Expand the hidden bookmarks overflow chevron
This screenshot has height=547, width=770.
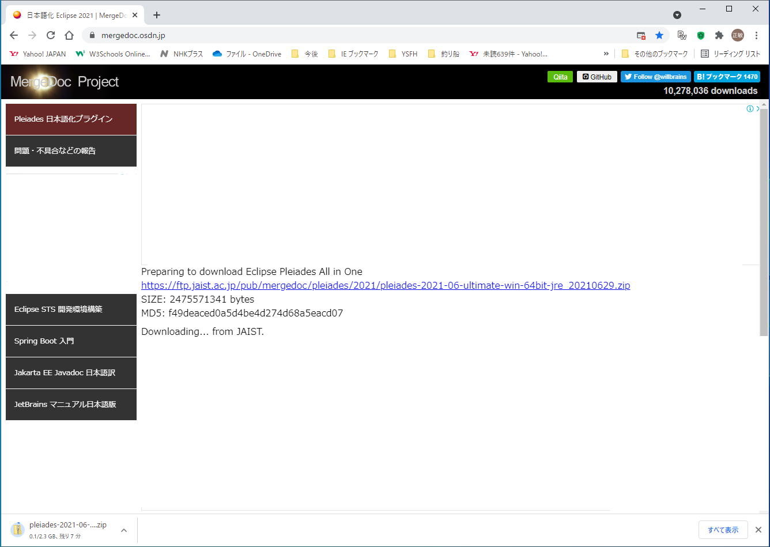tap(606, 54)
